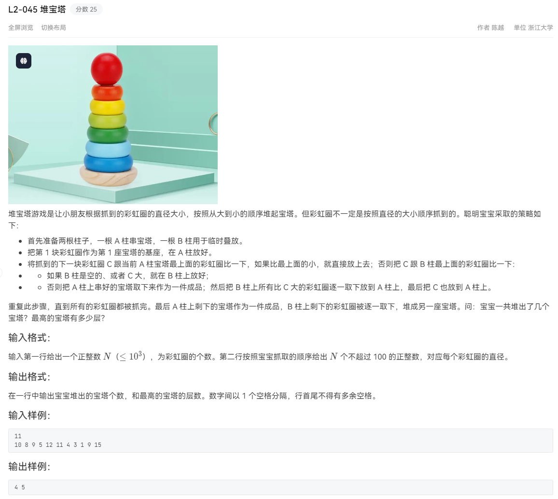Click the 输入样例 heading
The image size is (558, 499).
coord(29,416)
